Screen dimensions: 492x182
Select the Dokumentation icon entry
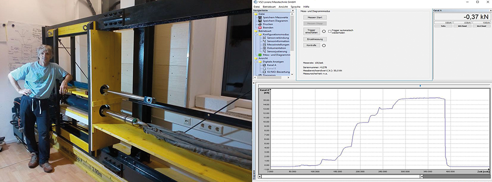265,48
